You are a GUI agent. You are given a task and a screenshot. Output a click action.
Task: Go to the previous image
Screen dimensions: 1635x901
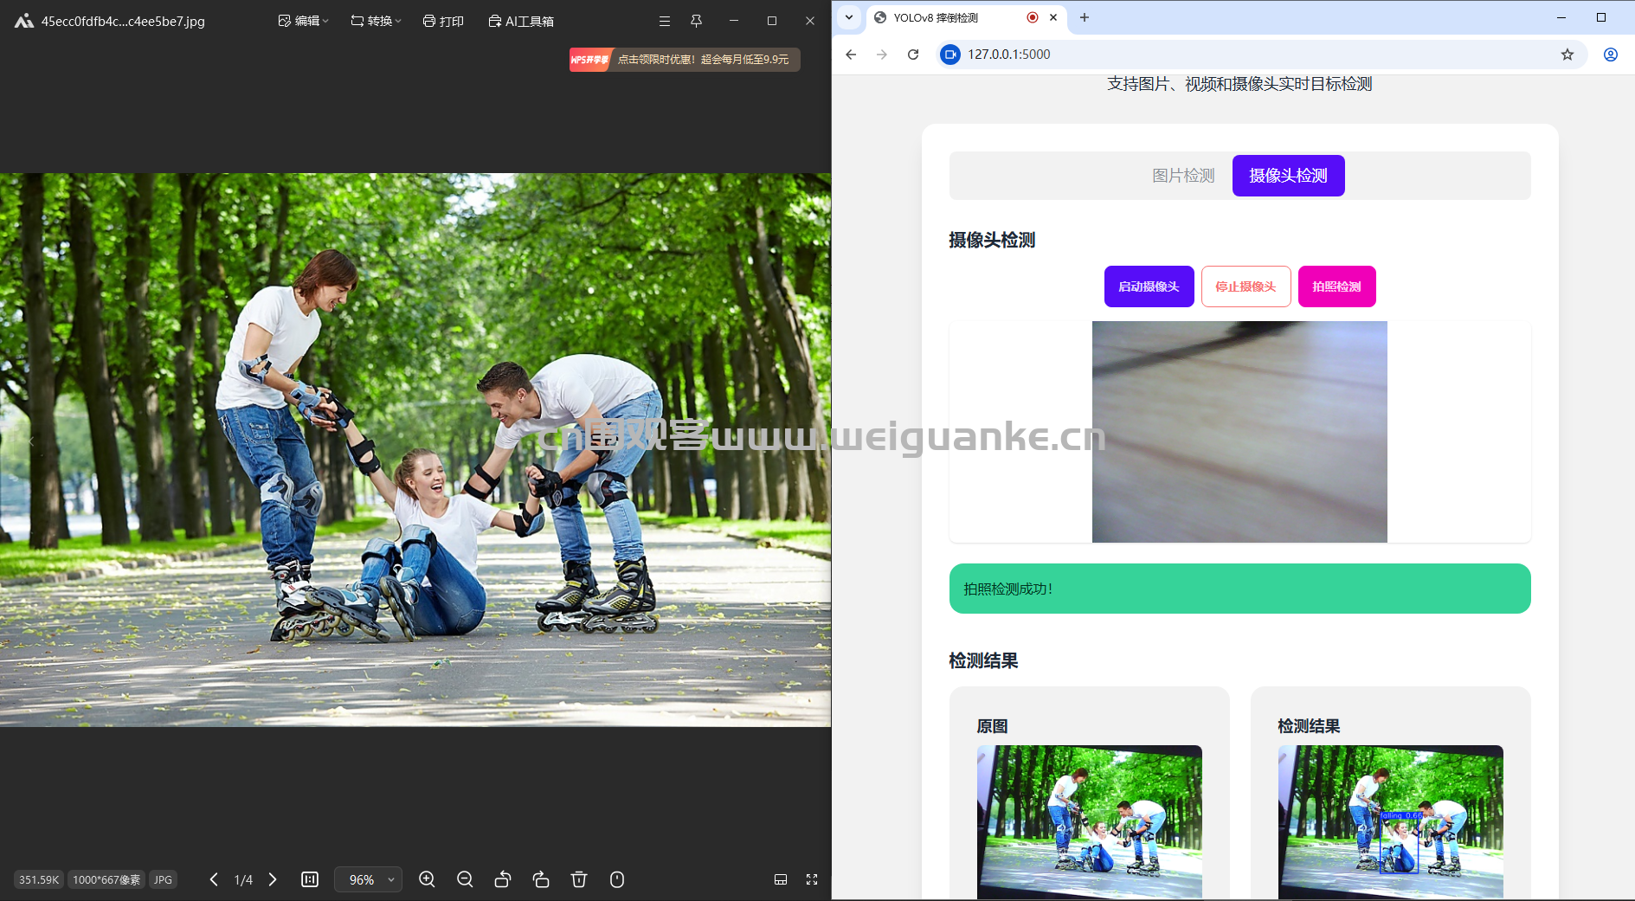214,879
